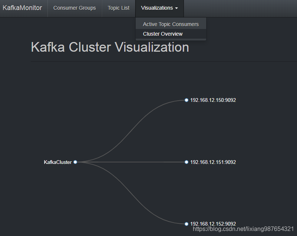Click node circle for 192.168.12.150:9092
The width and height of the screenshot is (297, 236).
click(x=187, y=100)
